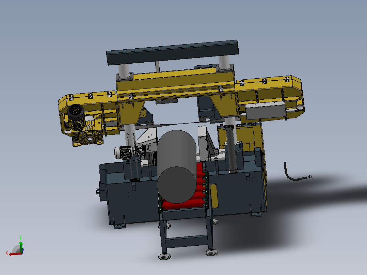Image resolution: width=367 pixels, height=275 pixels.
Task: Select the lower cross brace of the roller stand
Action: (187, 242)
